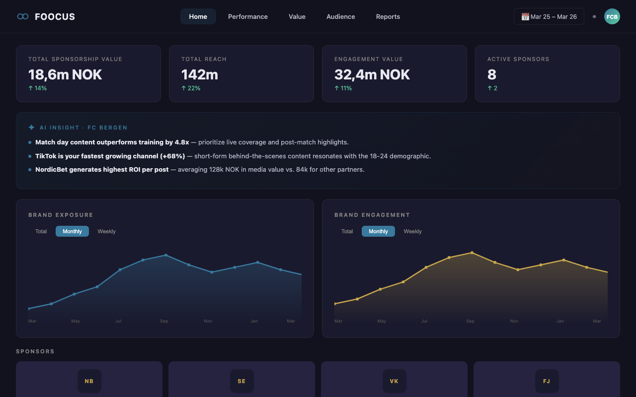Open the Audience tab
The width and height of the screenshot is (636, 397).
pyautogui.click(x=340, y=16)
